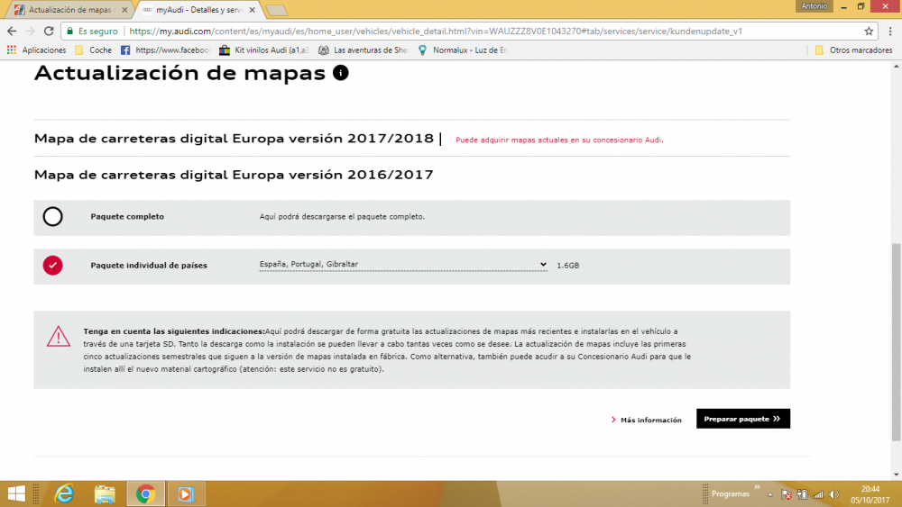Open the Normalux - Luz de En bookmark
The width and height of the screenshot is (902, 507).
pyautogui.click(x=463, y=50)
